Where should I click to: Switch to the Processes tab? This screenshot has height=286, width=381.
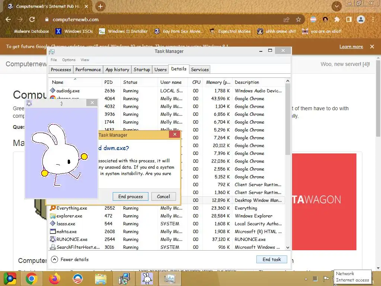point(61,70)
